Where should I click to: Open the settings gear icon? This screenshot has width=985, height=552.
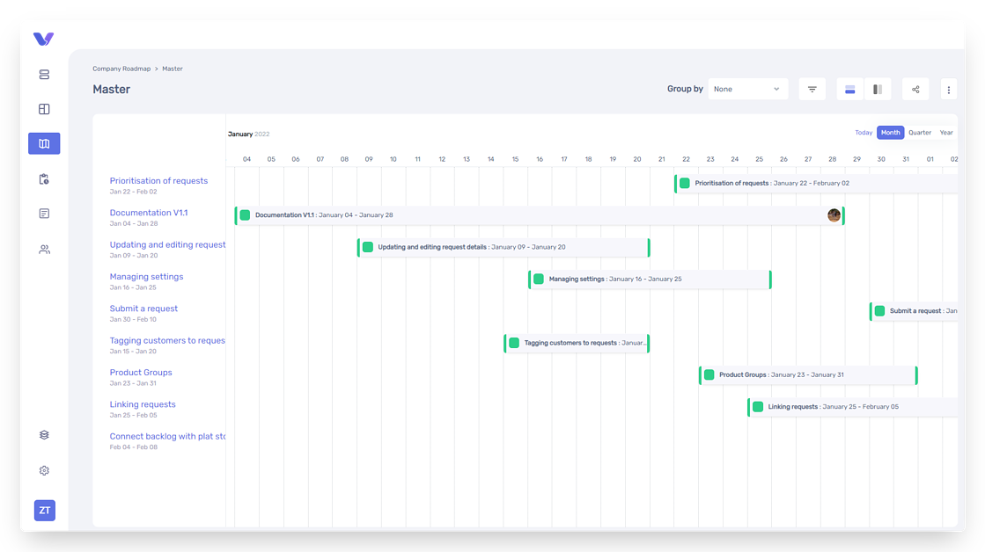pyautogui.click(x=44, y=470)
